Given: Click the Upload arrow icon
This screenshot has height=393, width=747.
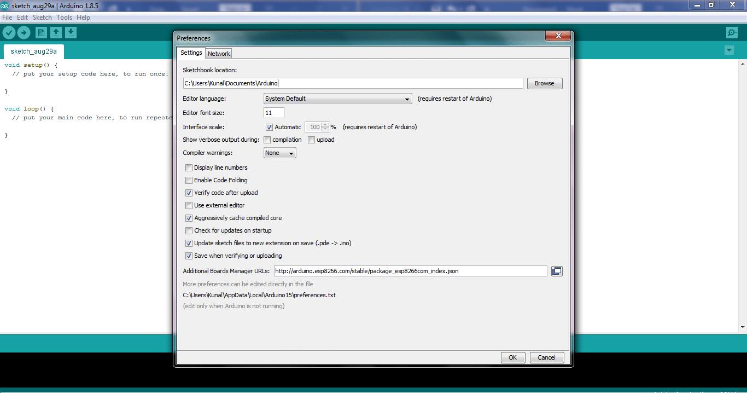Looking at the screenshot, I should click(x=24, y=33).
